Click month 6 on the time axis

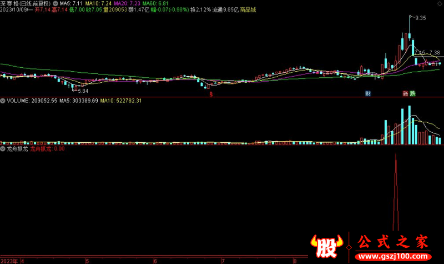click(155, 261)
